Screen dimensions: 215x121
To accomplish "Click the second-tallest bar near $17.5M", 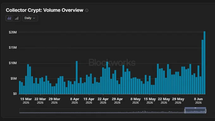I will pos(202,67).
